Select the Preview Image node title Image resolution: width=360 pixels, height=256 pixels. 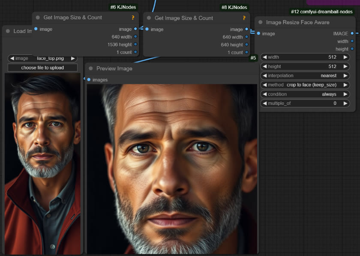click(114, 68)
